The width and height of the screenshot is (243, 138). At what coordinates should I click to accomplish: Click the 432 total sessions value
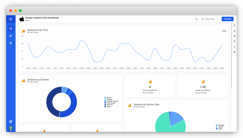point(224,31)
